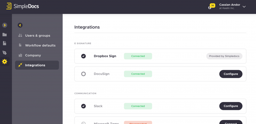Configure the DocuSign integration

tap(231, 74)
